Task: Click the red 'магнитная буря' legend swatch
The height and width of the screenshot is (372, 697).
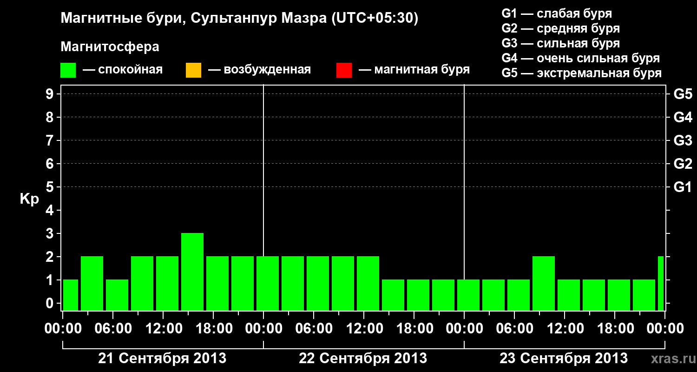Action: (x=344, y=70)
